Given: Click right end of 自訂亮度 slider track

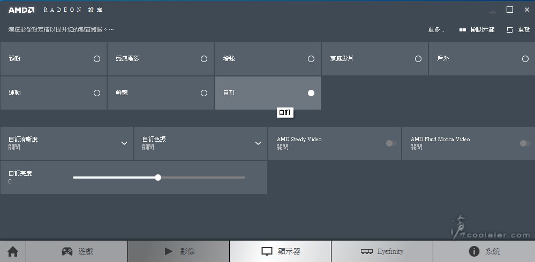Looking at the screenshot, I should 244,178.
